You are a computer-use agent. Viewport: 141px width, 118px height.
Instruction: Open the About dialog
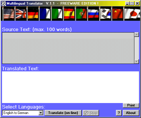(131, 113)
